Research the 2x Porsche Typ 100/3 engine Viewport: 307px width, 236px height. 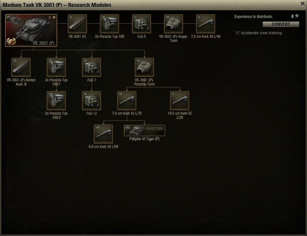[x=56, y=100]
